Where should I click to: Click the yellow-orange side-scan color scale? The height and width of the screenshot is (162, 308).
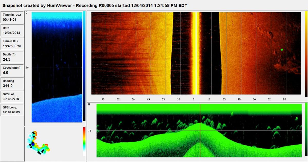point(306,54)
